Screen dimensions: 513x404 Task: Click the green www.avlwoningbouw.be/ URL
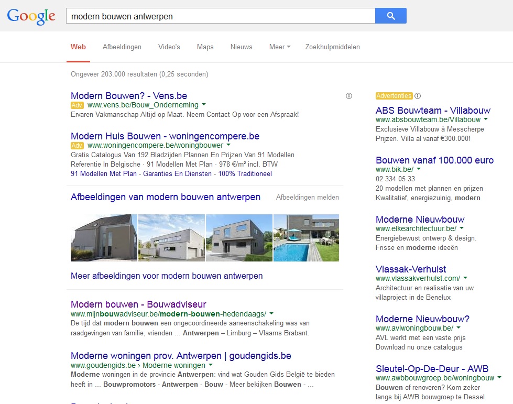click(x=414, y=328)
